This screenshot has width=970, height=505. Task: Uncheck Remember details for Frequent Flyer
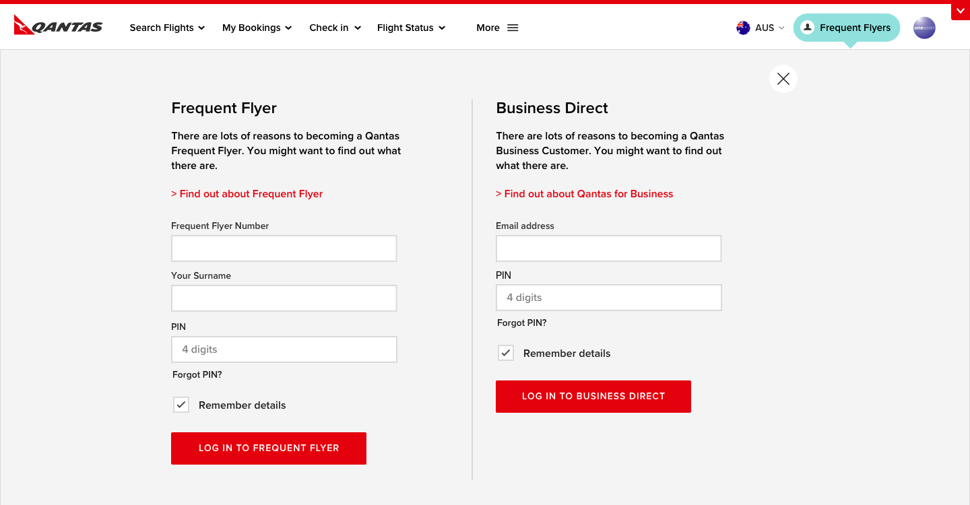click(x=181, y=405)
